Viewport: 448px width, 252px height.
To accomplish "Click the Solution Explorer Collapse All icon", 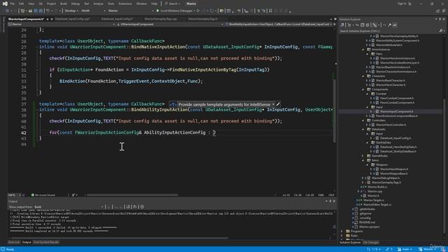I will click(x=363, y=25).
